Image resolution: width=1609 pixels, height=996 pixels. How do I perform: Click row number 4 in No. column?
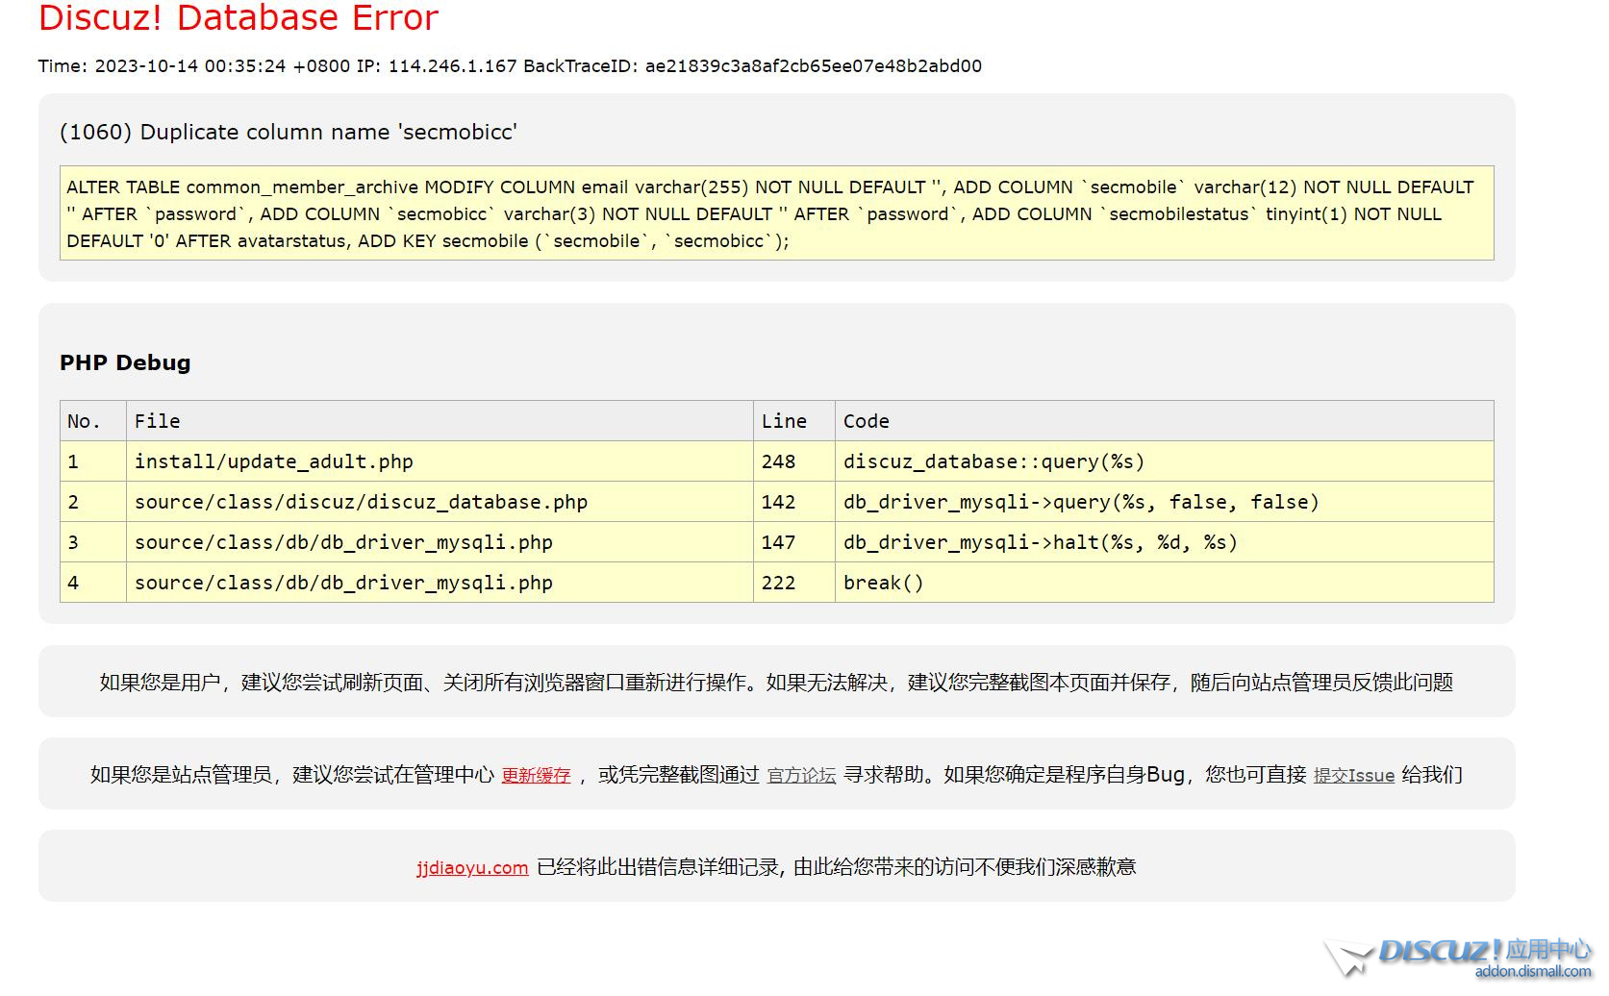point(93,583)
